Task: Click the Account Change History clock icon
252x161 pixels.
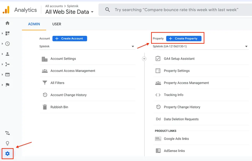Action: pos(45,95)
